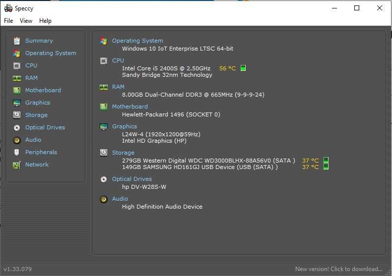392x276 pixels.
Task: Select the High Definition Audio Device text
Action: point(162,207)
